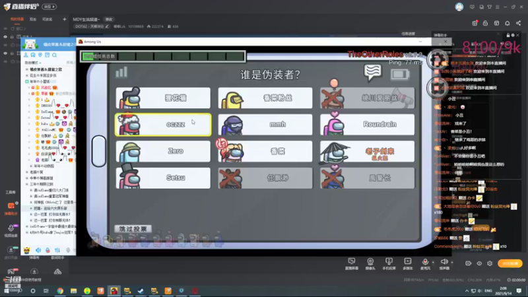Open the 自由模式 mode dropdown
528x297 pixels.
[33, 63]
